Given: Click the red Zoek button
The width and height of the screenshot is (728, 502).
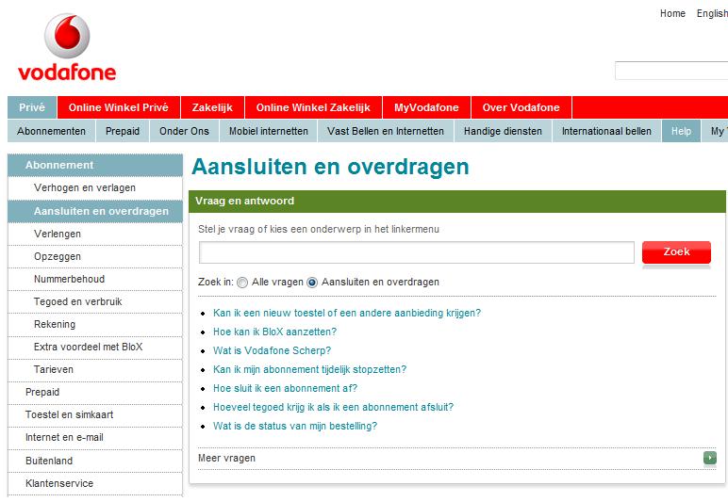Looking at the screenshot, I should click(x=676, y=252).
